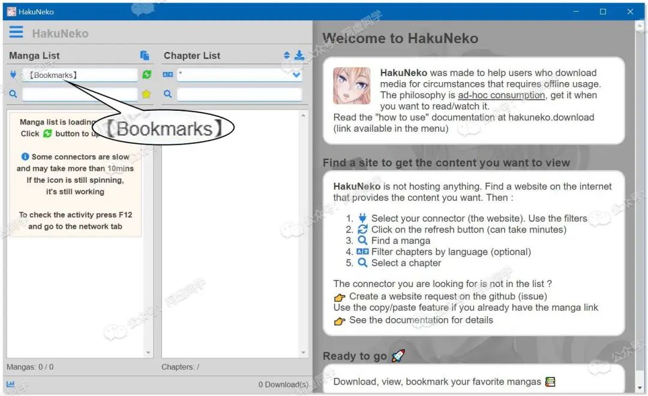Click the magnifier icon in step 5 Select a chapter
This screenshot has height=396, width=648.
click(x=362, y=263)
